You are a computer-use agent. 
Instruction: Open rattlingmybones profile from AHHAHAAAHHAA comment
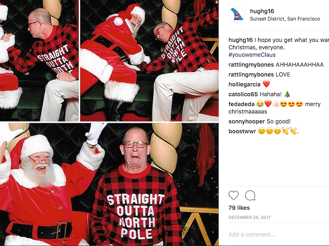(x=251, y=65)
